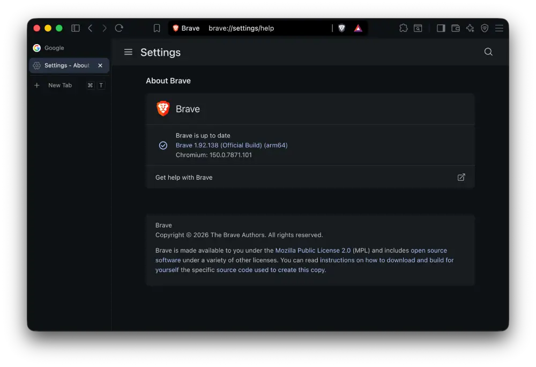Open Get help with Brave
536x367 pixels.
coord(310,177)
